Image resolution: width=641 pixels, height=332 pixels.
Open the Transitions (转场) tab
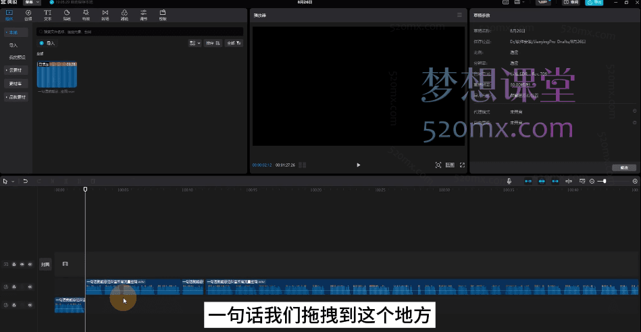click(x=105, y=15)
